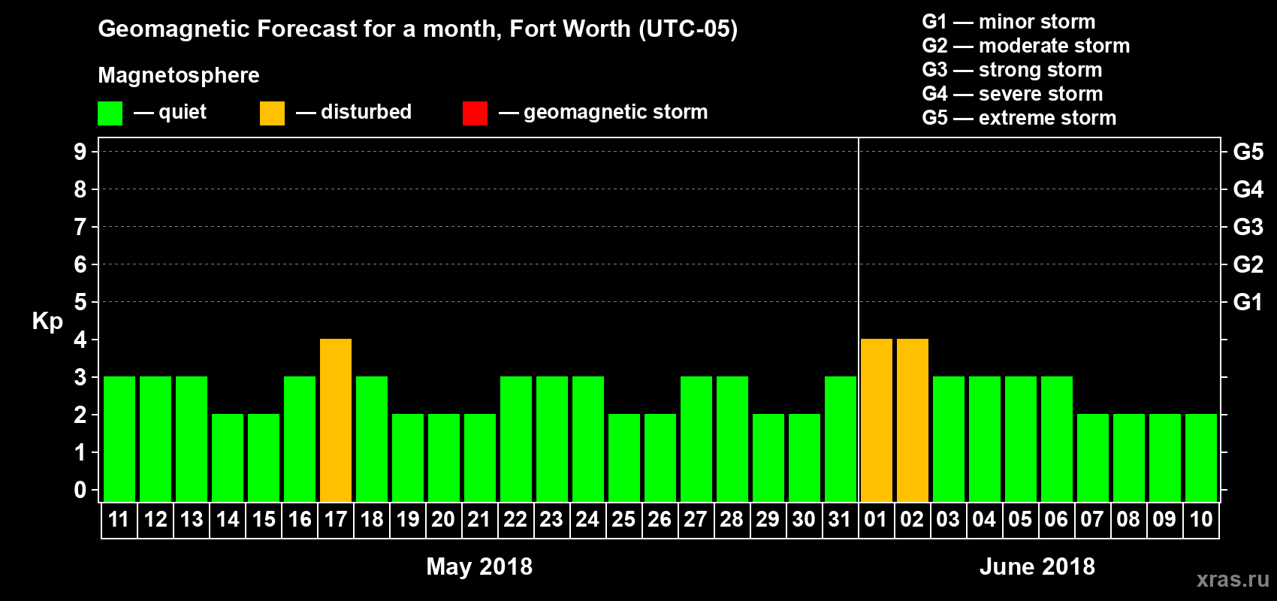Click the date label 19
1277x601 pixels.
[x=408, y=519]
